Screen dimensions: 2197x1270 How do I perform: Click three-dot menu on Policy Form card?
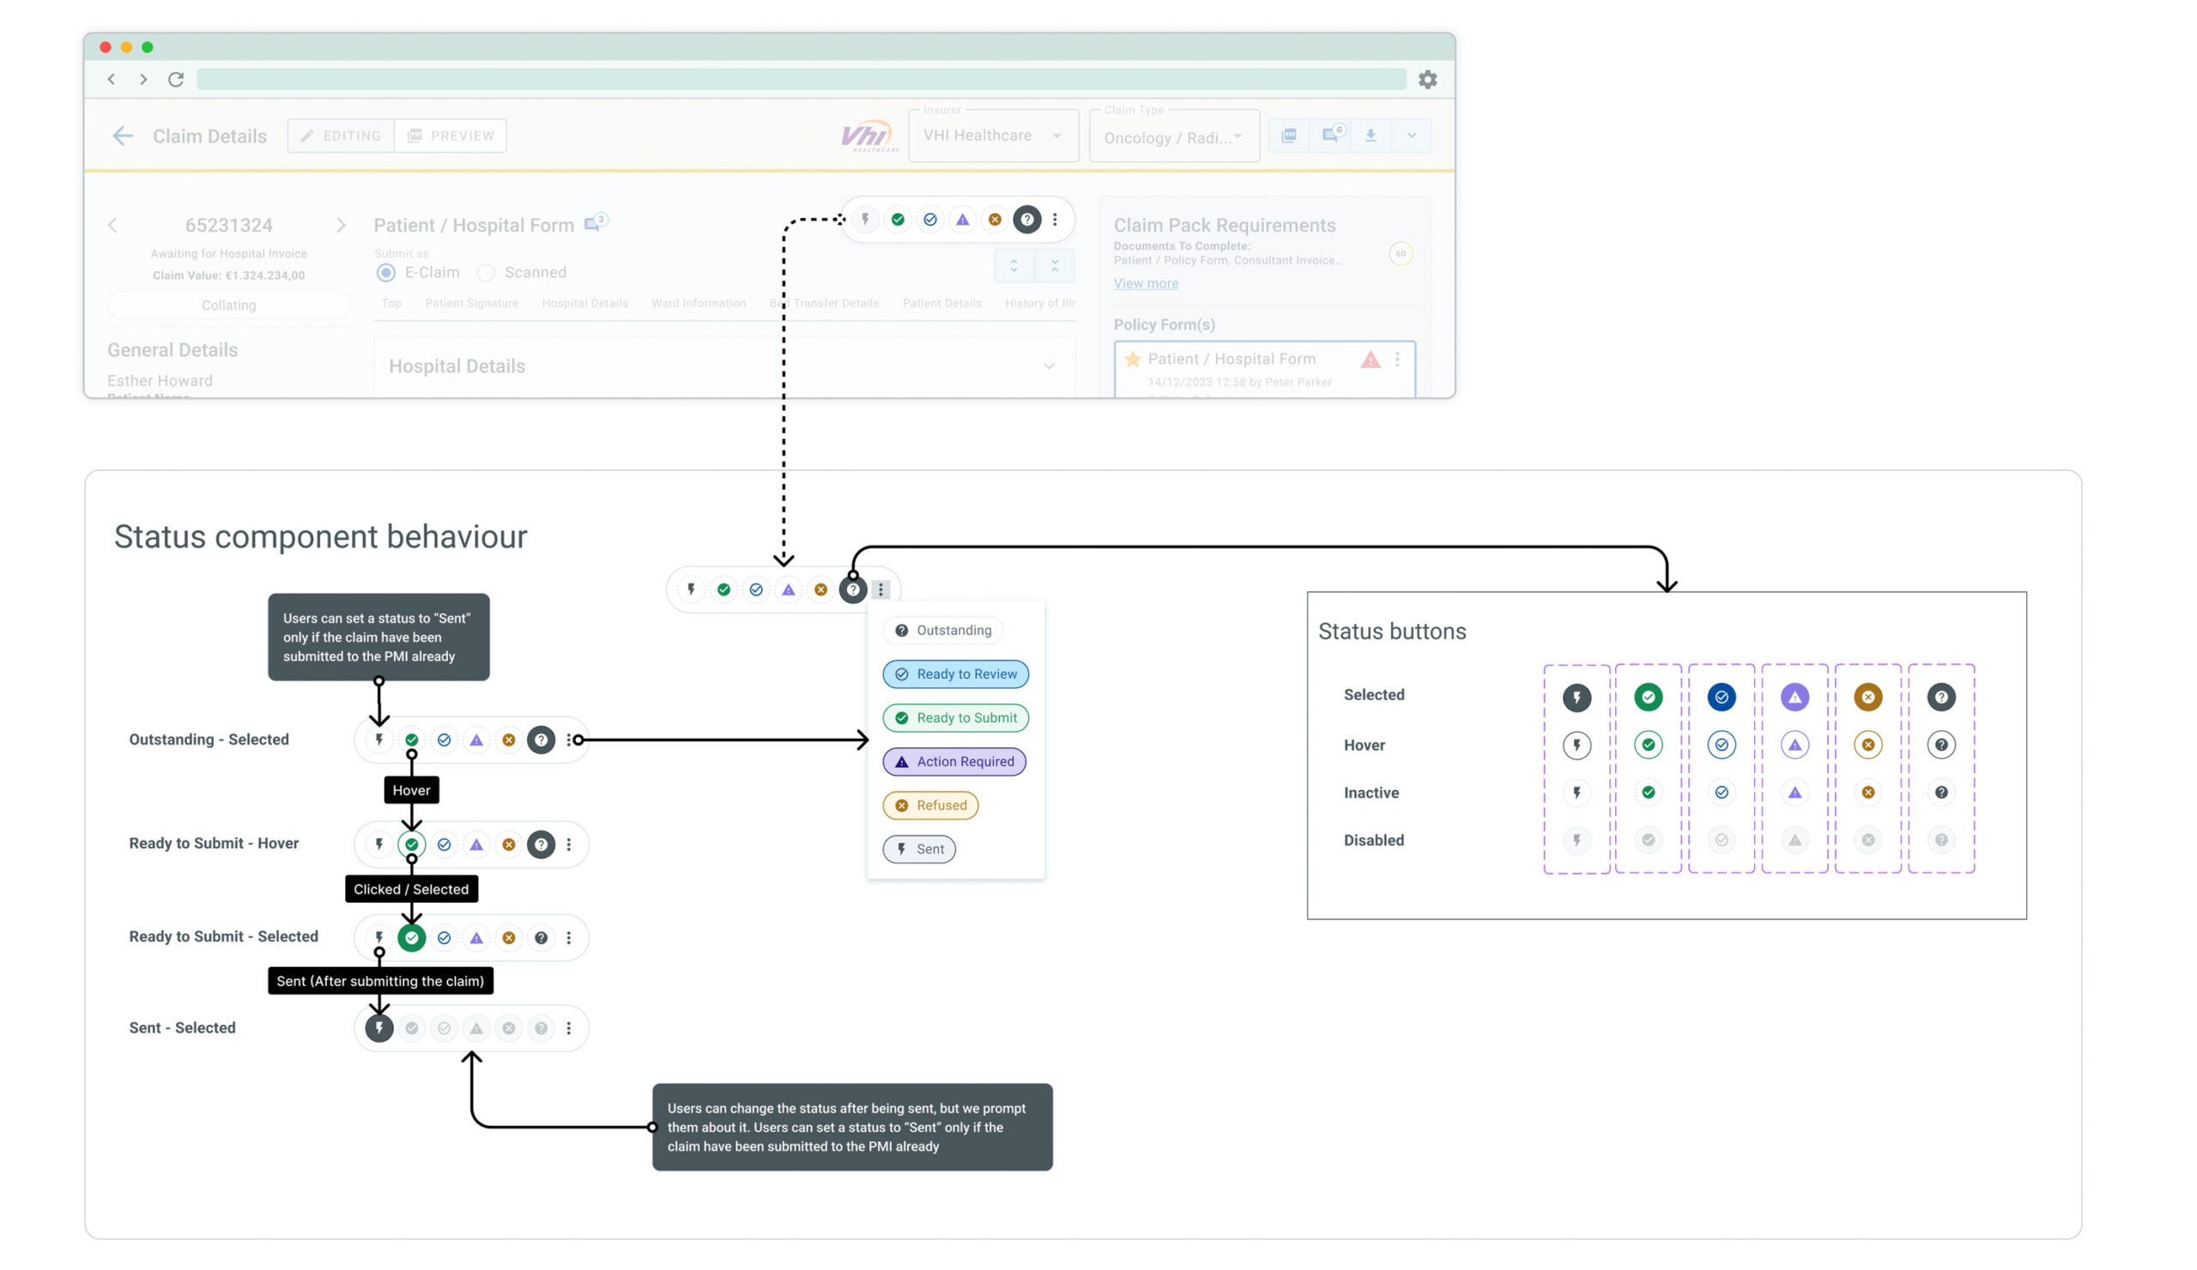[x=1397, y=360]
